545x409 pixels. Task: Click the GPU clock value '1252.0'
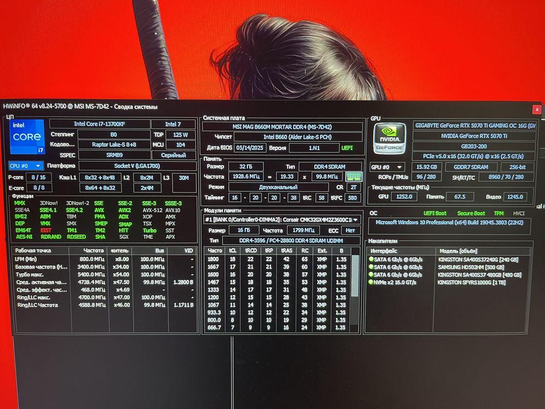[x=404, y=196]
